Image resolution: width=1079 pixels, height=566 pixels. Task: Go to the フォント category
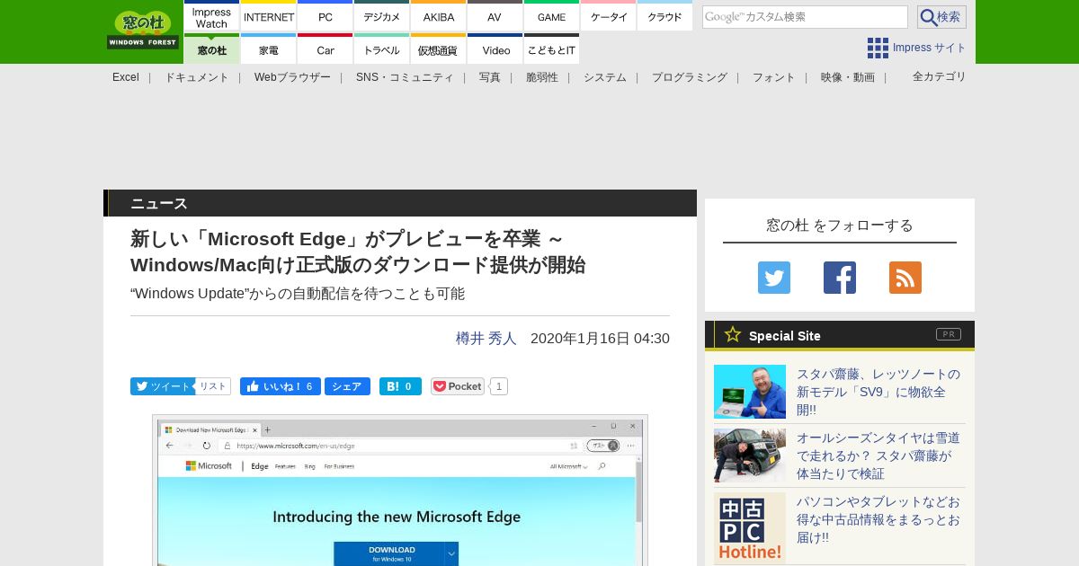[774, 77]
